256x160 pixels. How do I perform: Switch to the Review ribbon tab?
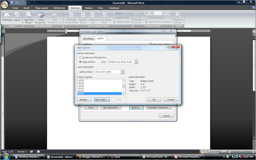coord(89,8)
